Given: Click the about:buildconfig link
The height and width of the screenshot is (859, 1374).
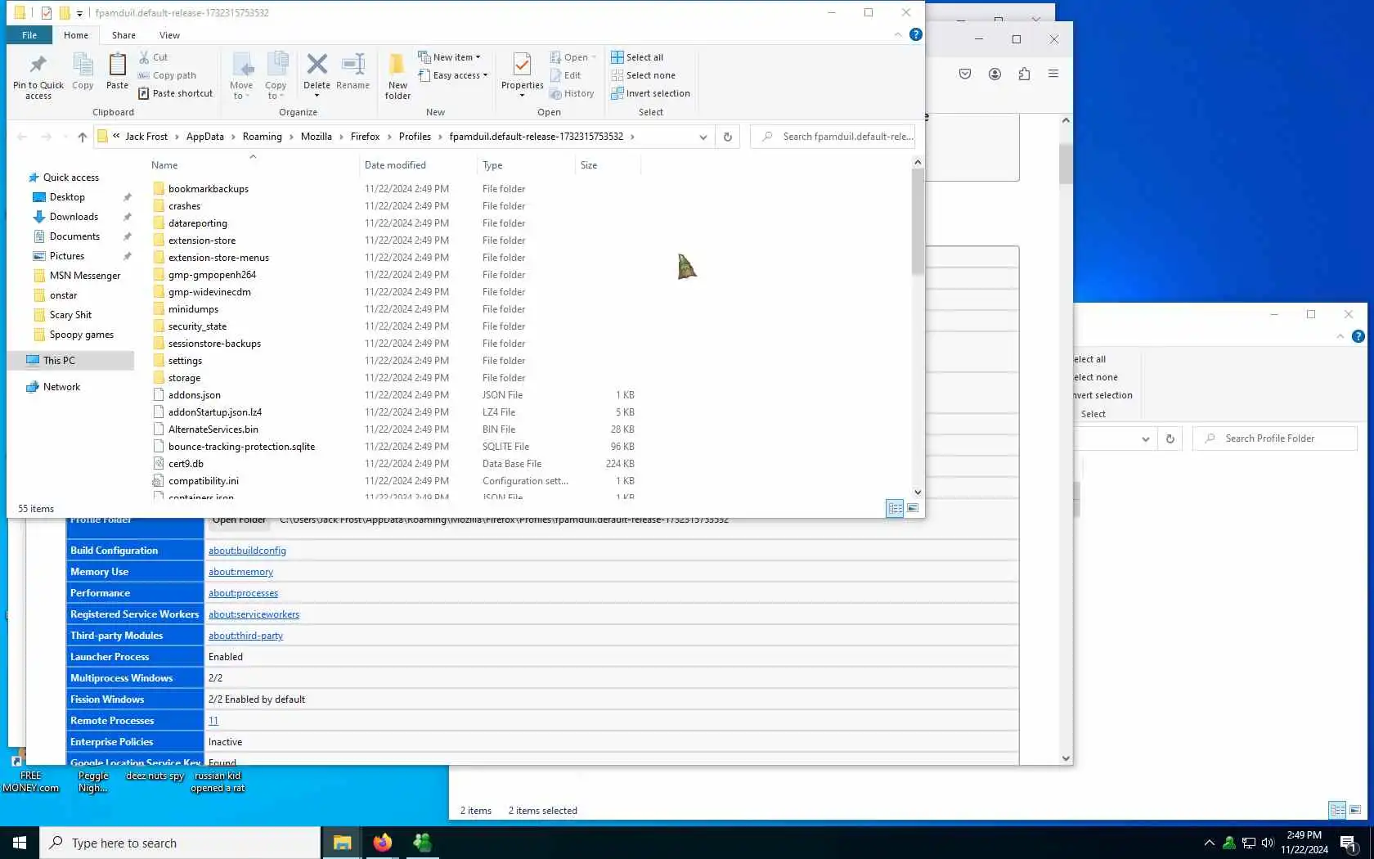Looking at the screenshot, I should (x=247, y=551).
